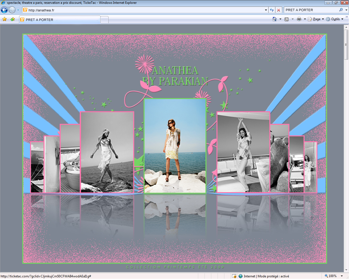Click the PRET A PORTER search box
349x279 pixels.
(311, 10)
